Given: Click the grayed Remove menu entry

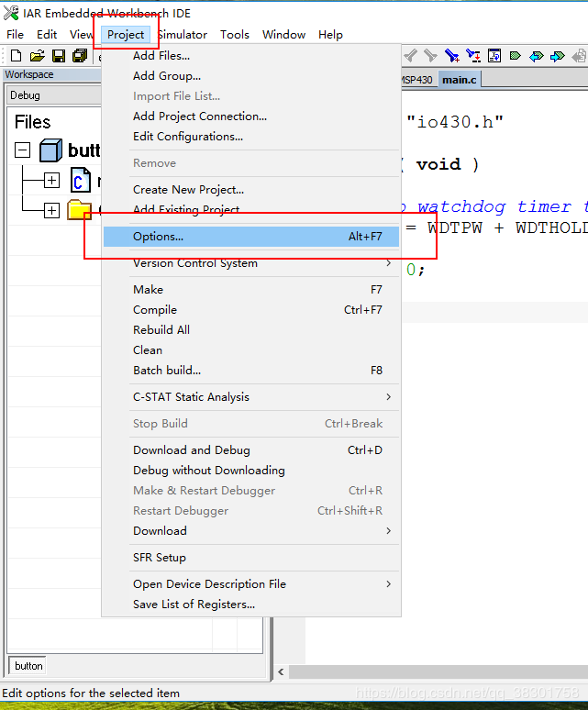Looking at the screenshot, I should (251, 163).
